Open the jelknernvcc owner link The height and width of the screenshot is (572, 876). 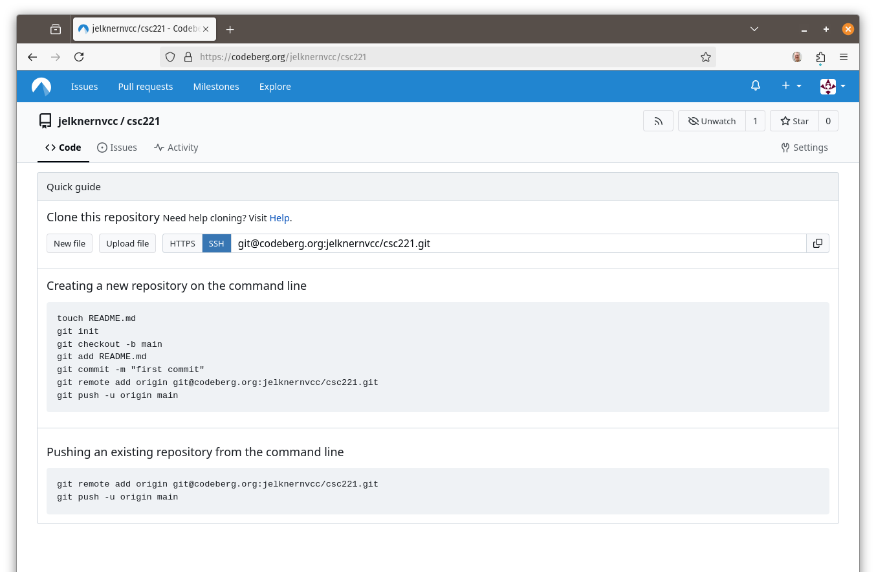pyautogui.click(x=88, y=121)
